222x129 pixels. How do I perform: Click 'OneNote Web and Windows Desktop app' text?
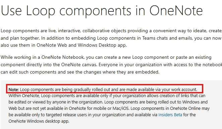pos(81,45)
